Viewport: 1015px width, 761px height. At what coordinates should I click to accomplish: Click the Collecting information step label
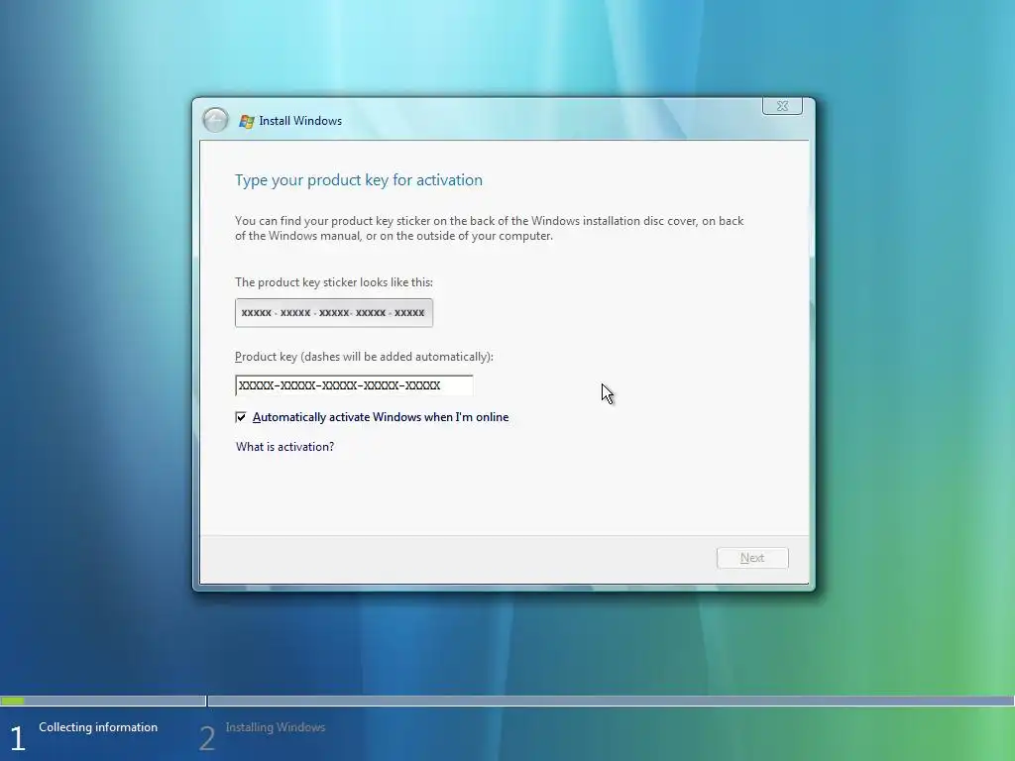pyautogui.click(x=98, y=727)
